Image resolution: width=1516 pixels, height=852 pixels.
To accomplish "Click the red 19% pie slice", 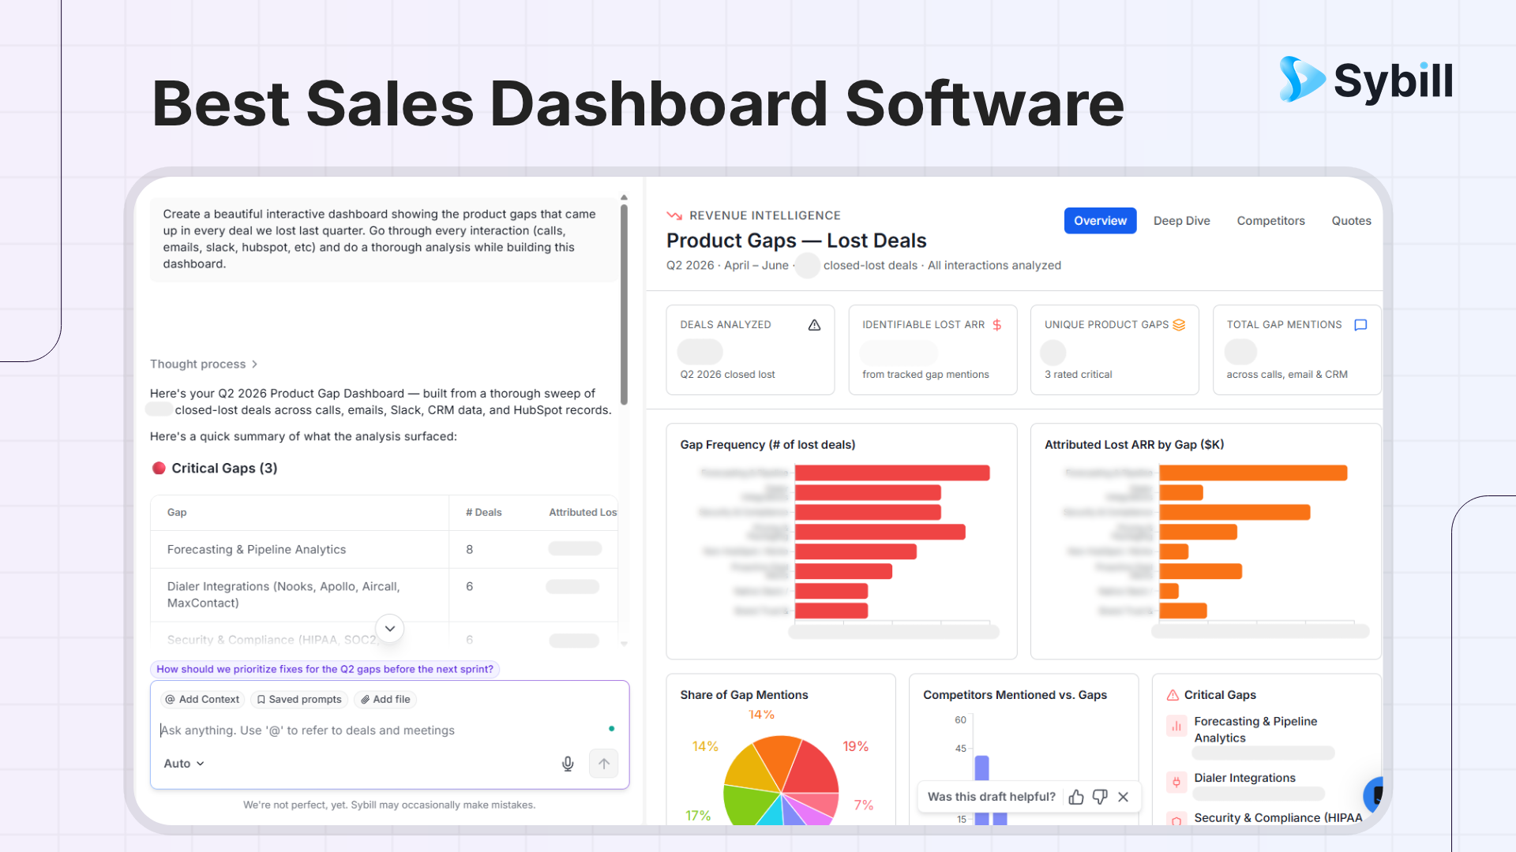I will (x=813, y=769).
